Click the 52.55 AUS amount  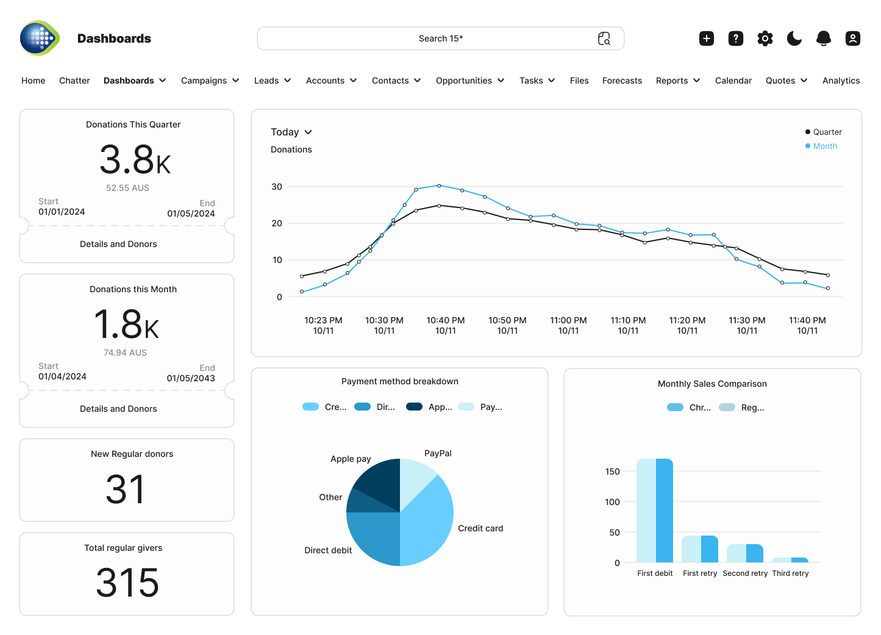point(127,188)
